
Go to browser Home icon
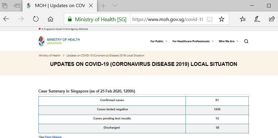[51, 19]
